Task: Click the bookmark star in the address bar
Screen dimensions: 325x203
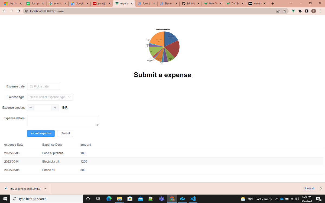Action: point(285,11)
